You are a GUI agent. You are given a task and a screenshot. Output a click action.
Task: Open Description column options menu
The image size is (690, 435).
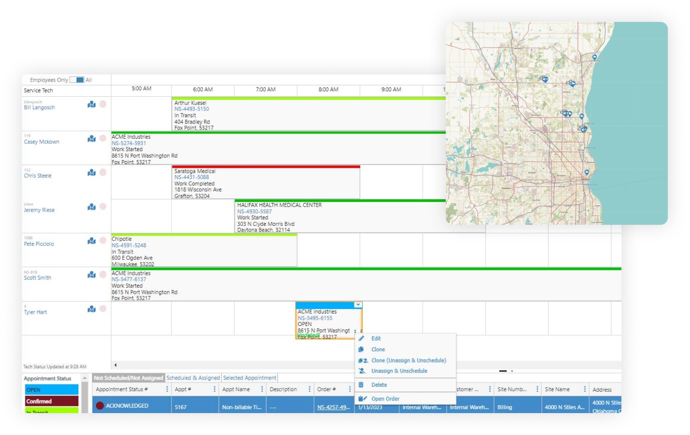point(309,389)
